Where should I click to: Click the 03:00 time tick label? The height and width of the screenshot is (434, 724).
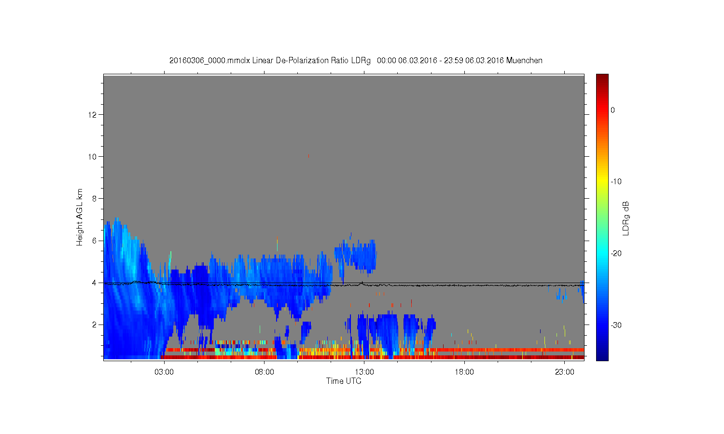coord(164,372)
